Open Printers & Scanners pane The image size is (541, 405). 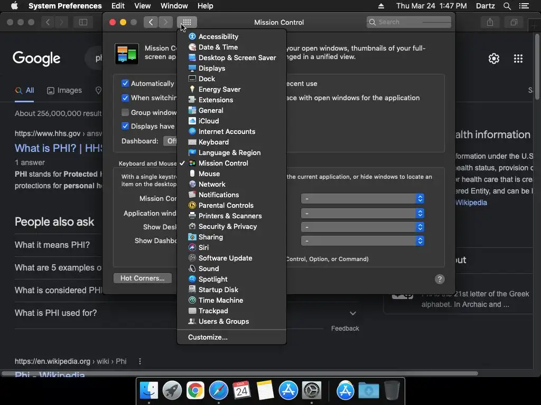point(231,216)
